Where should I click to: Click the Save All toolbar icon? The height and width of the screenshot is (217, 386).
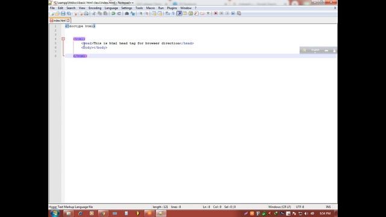point(69,13)
